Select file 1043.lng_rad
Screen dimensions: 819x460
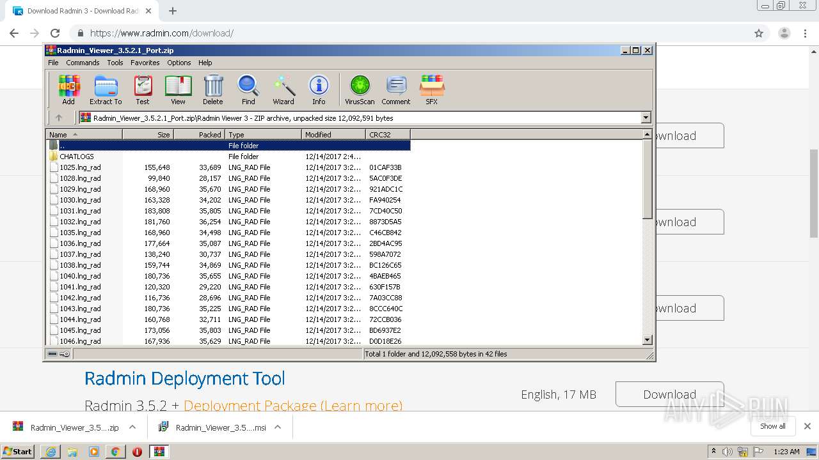228,309
